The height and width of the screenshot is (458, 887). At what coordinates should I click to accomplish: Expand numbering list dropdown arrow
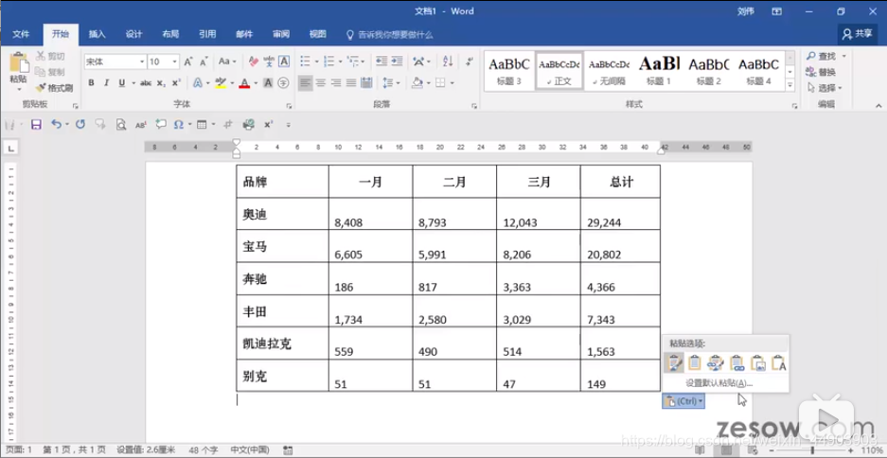point(340,62)
